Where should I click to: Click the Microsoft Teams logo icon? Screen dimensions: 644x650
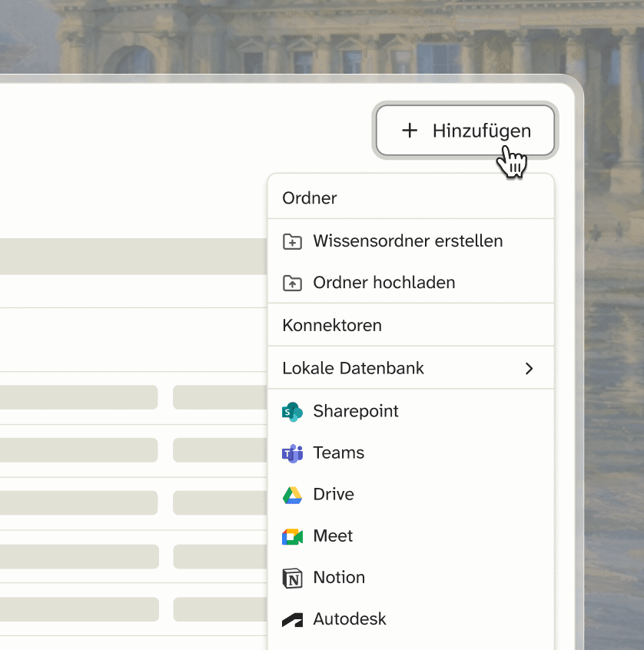pyautogui.click(x=292, y=453)
